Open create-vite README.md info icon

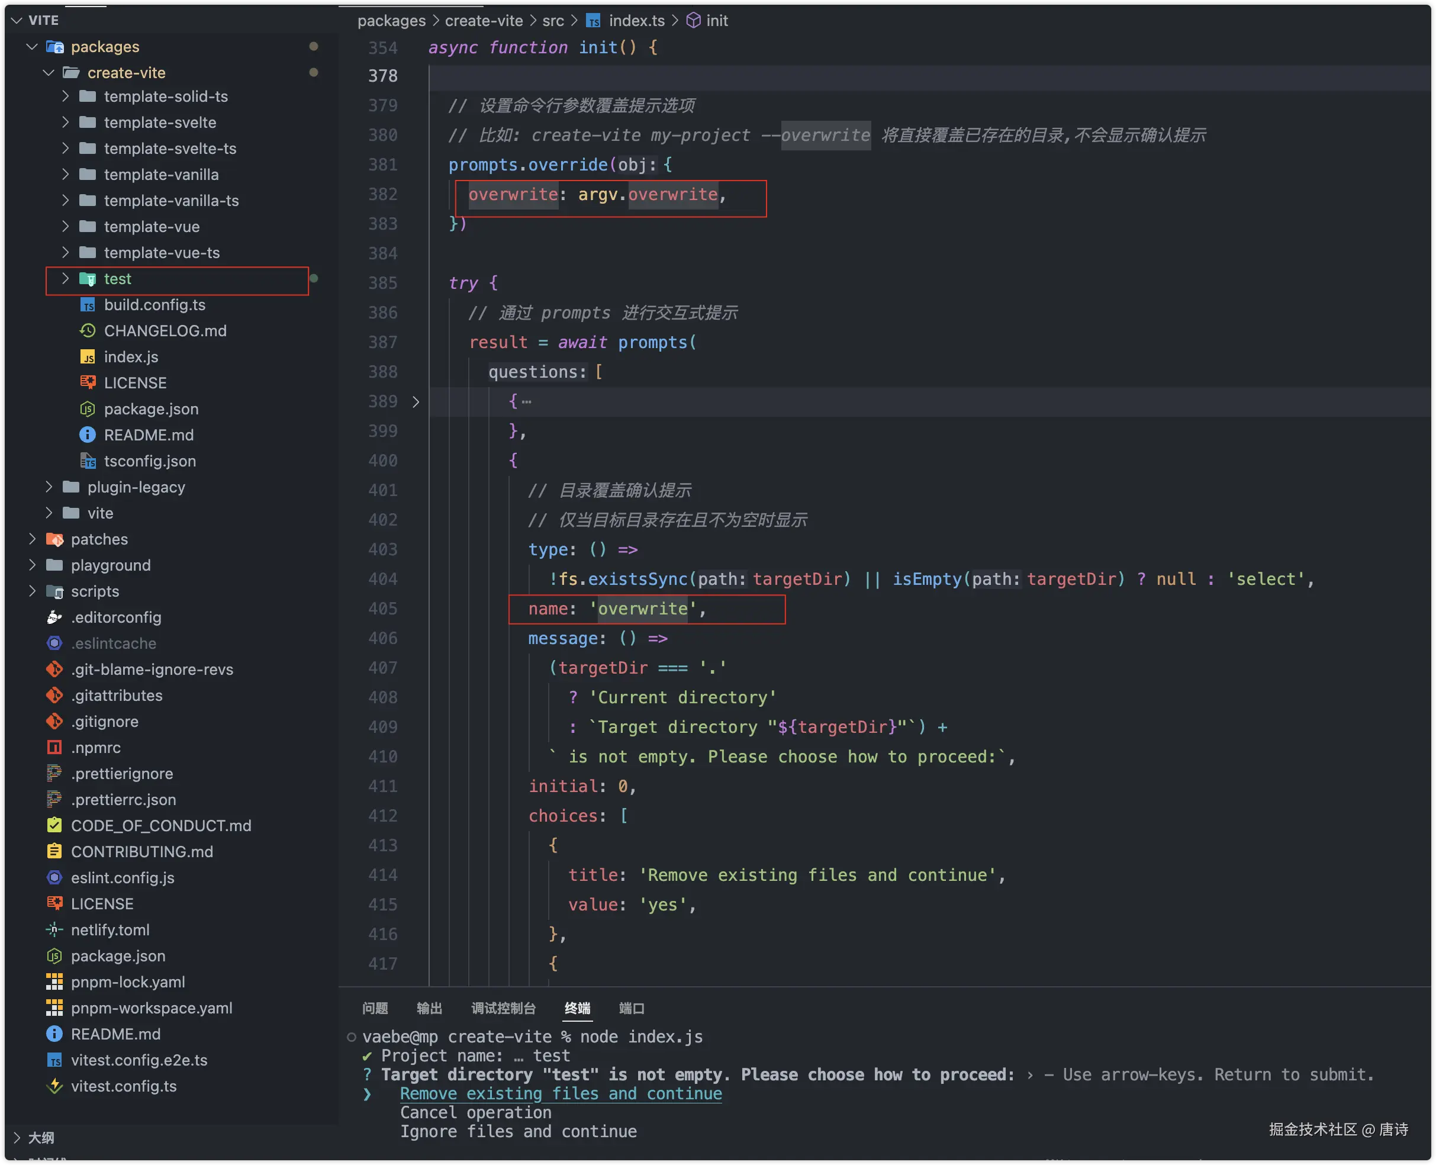click(87, 435)
